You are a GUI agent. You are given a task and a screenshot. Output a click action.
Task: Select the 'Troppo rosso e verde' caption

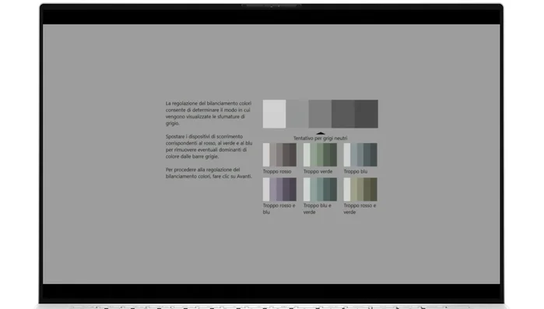point(360,209)
